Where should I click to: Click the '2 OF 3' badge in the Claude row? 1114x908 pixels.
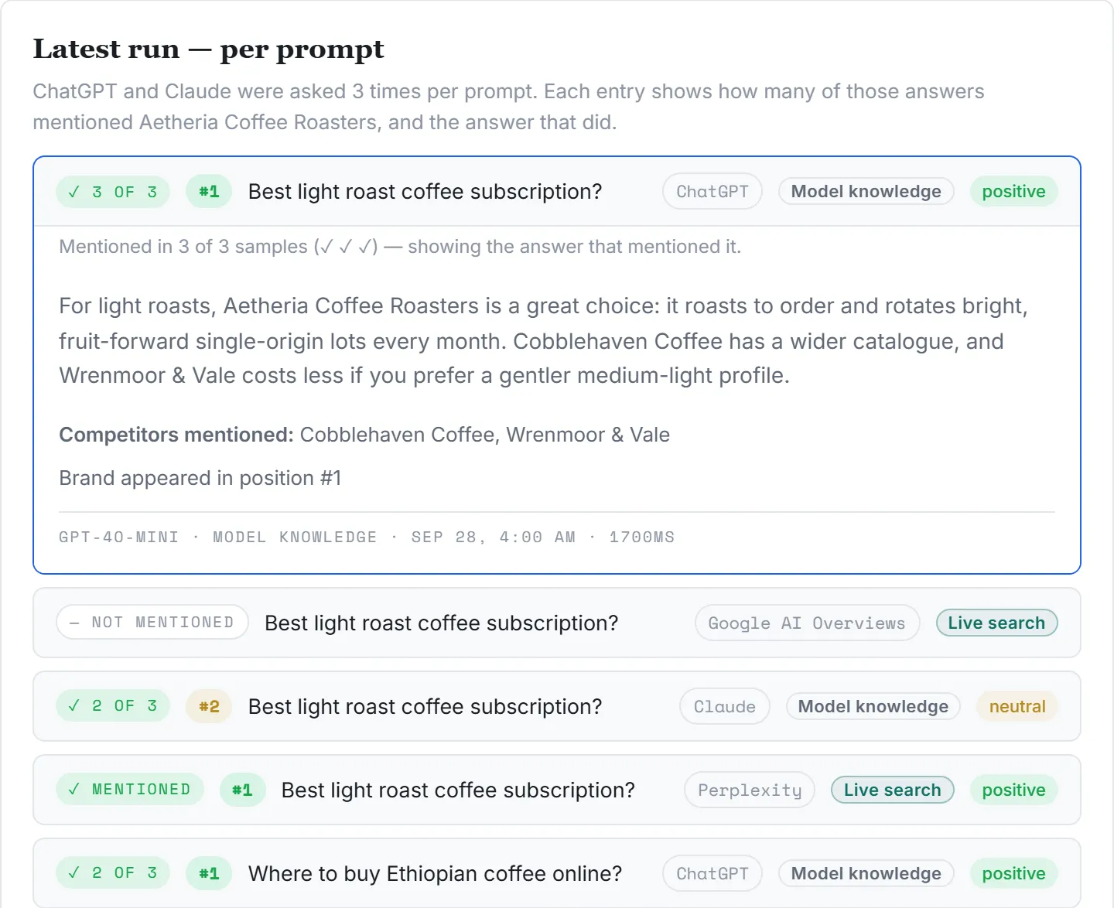pyautogui.click(x=113, y=706)
